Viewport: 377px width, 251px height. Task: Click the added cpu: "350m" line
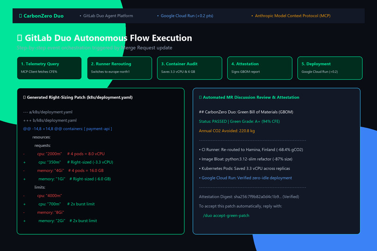point(68,162)
